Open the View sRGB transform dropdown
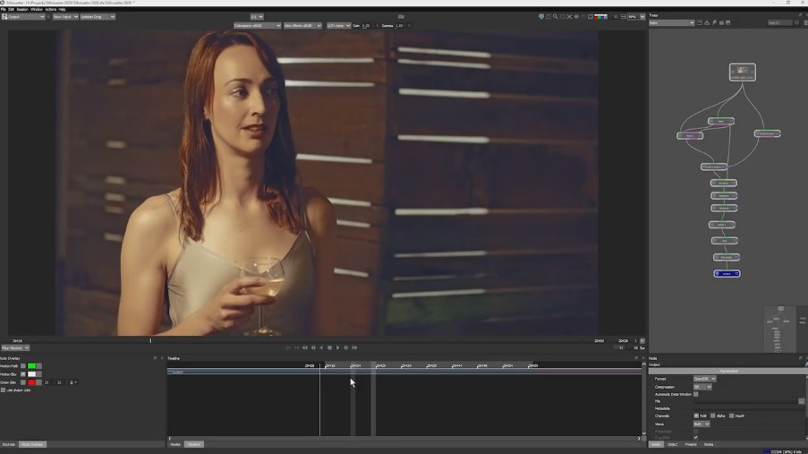The height and width of the screenshot is (454, 808). (x=302, y=25)
